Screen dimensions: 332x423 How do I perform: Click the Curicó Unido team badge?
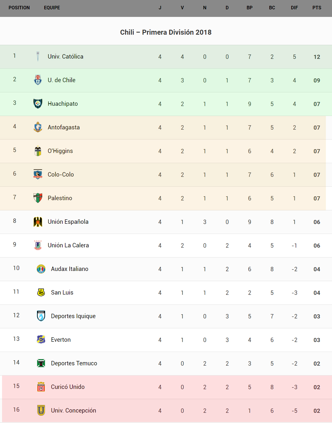[x=41, y=387]
